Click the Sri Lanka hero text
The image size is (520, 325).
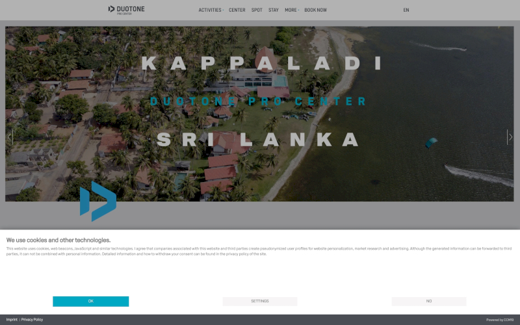257,139
